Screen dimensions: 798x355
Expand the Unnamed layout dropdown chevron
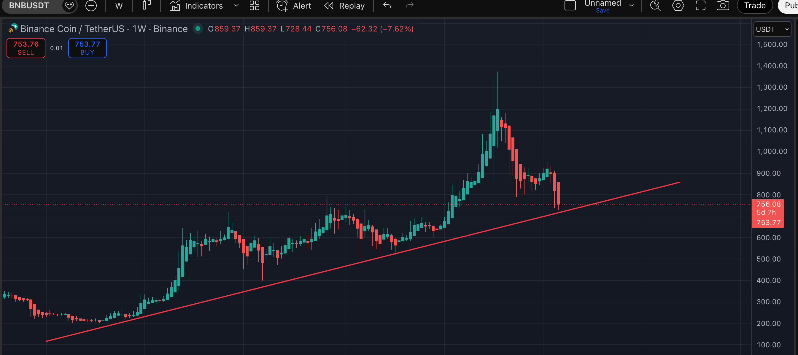pyautogui.click(x=632, y=6)
